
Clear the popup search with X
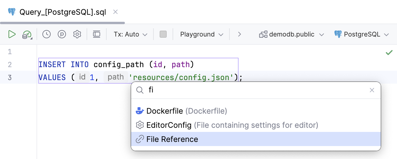coord(372,90)
